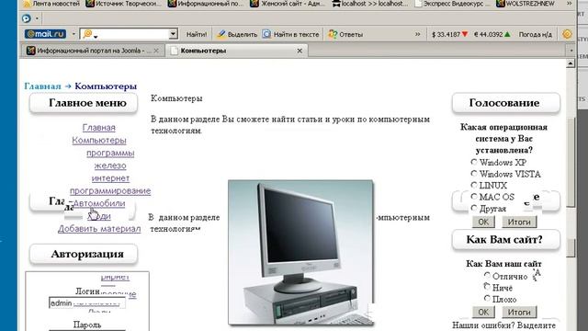
Task: Open the Источник Творчески bookmark
Action: [x=123, y=4]
